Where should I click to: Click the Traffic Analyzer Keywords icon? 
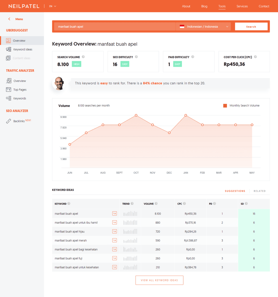(8, 98)
